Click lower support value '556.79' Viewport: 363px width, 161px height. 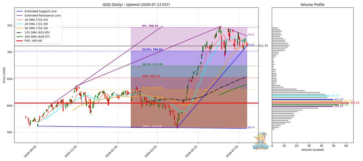(x=251, y=128)
